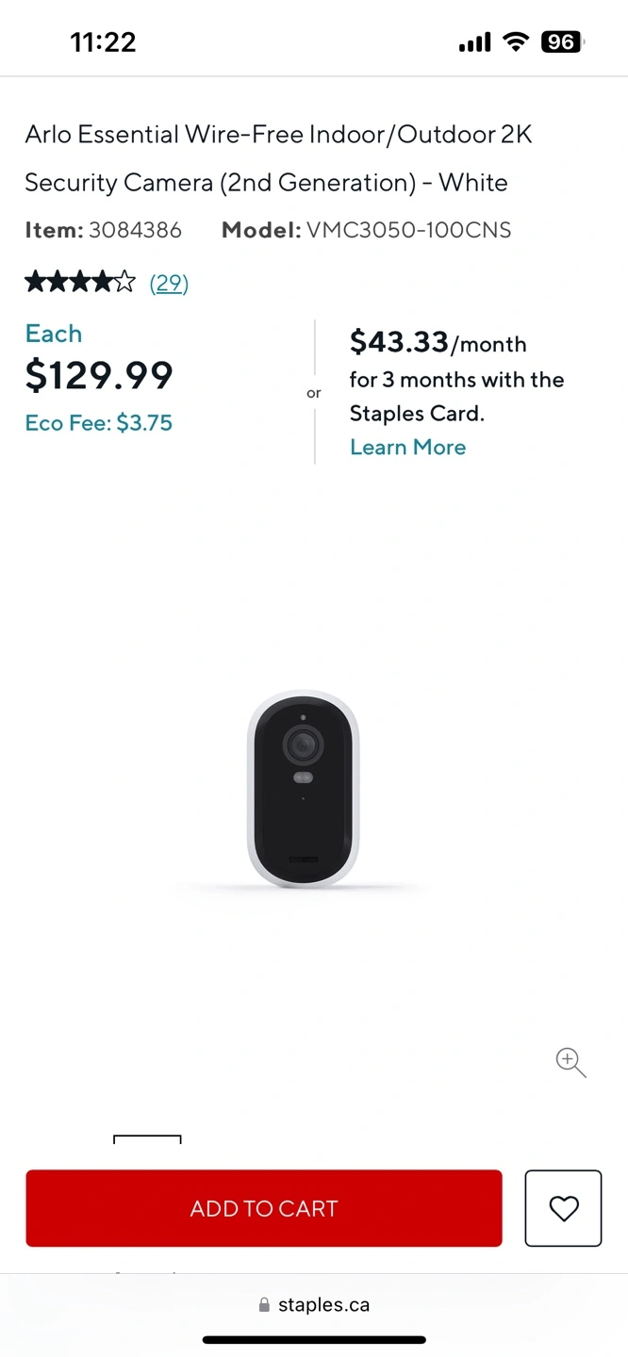Tap the heart wishlist icon

click(x=563, y=1208)
